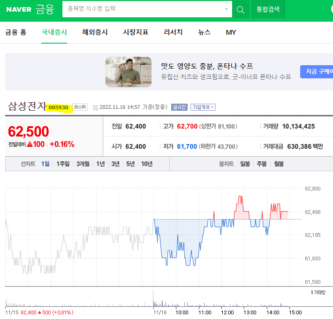This screenshot has width=333, height=319.
Task: Select the 10년 chart range
Action: tap(147, 164)
